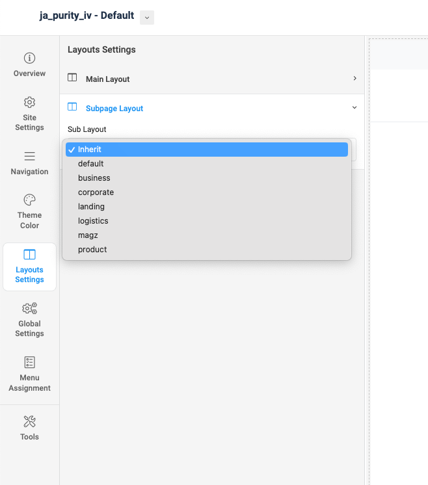Select corporate sub layout option
428x485 pixels.
(x=96, y=192)
